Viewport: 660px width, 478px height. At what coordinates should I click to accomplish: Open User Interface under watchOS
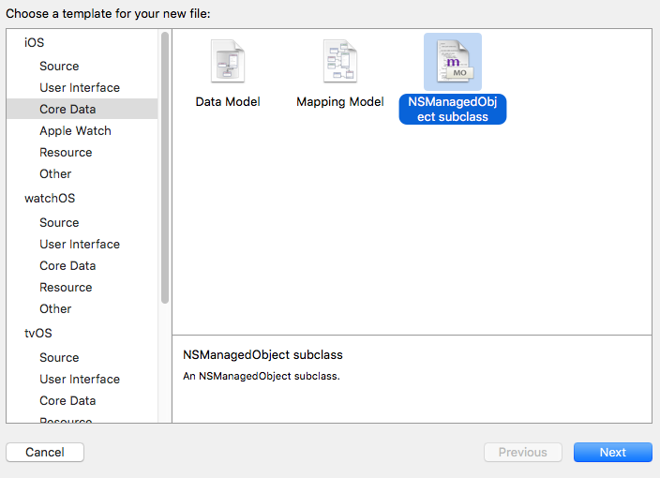click(x=80, y=244)
